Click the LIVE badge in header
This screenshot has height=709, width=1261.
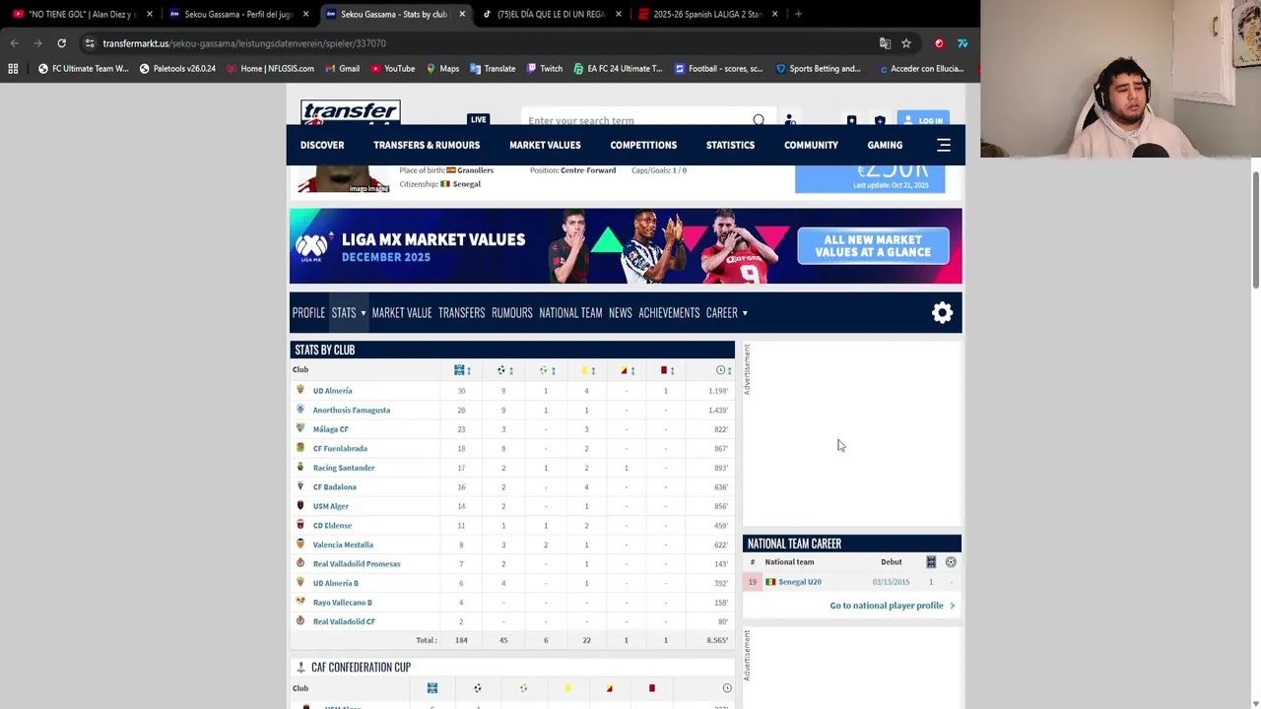[478, 119]
